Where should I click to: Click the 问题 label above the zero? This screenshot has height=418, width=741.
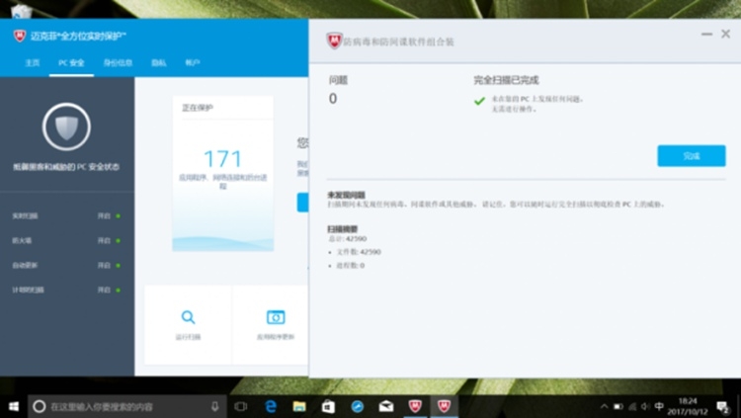click(x=338, y=80)
